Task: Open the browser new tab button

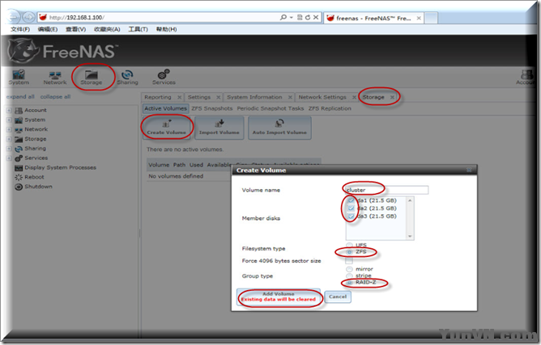Action: (x=431, y=18)
